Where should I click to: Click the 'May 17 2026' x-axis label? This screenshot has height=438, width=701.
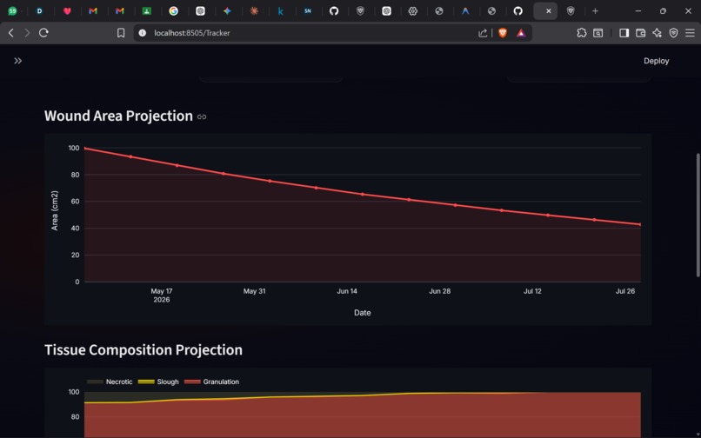point(162,295)
